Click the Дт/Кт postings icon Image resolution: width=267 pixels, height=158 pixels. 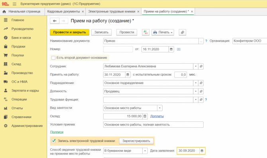coord(145,32)
